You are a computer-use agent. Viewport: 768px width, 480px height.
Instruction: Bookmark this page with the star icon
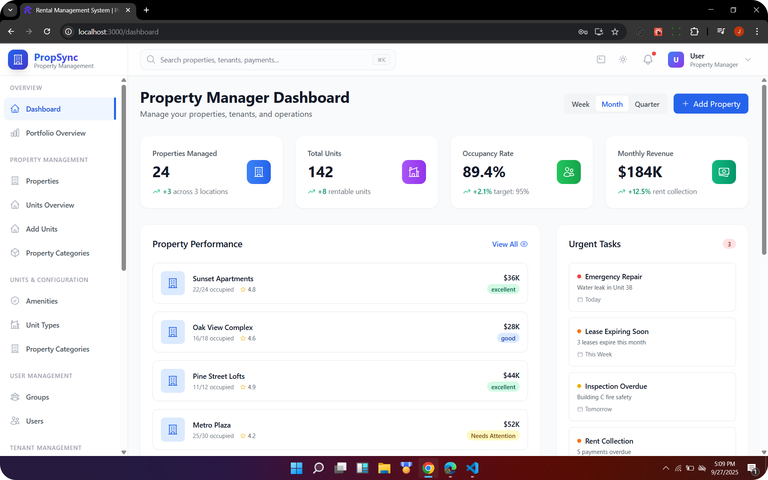click(615, 32)
